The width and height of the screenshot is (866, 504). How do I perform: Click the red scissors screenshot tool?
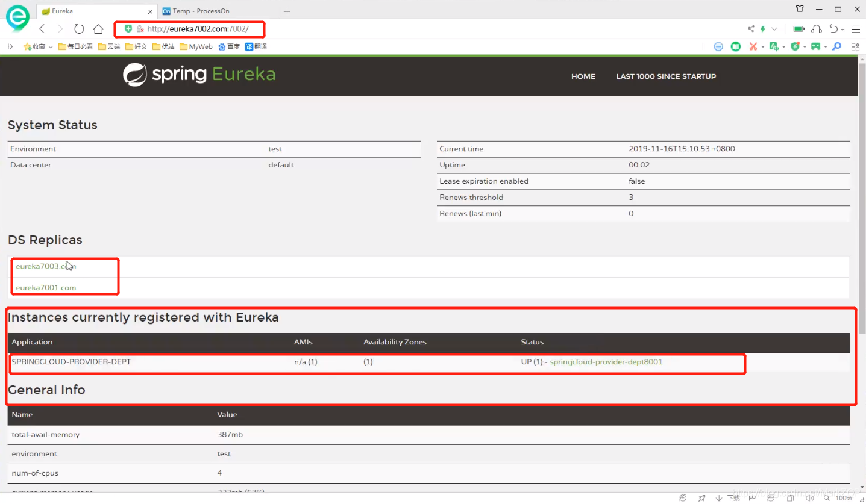753,46
